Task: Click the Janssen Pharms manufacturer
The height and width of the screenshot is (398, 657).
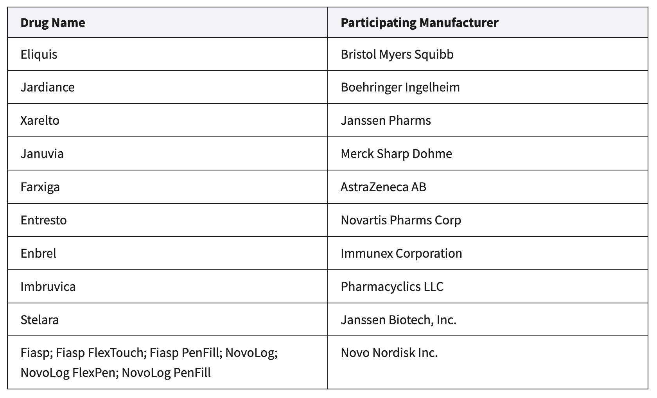Action: coord(386,120)
